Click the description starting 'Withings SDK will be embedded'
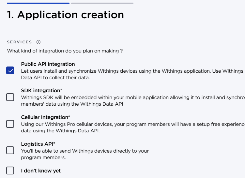 coord(133,101)
